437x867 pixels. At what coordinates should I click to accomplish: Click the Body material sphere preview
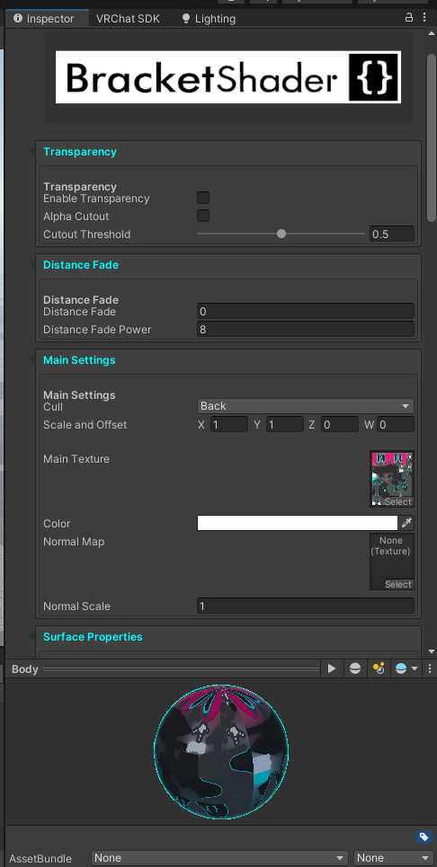pyautogui.click(x=220, y=752)
